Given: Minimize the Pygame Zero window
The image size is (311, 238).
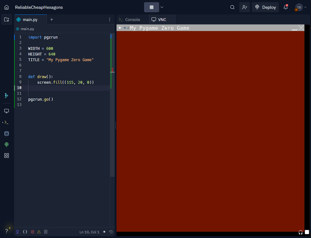Looking at the screenshot, I should [294, 29].
